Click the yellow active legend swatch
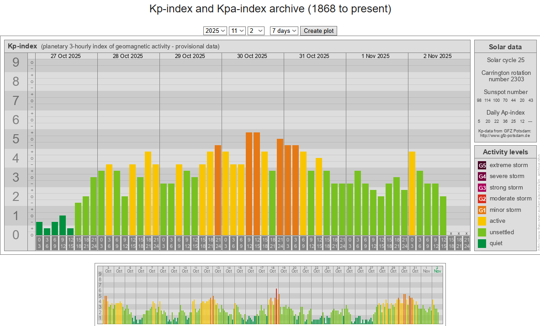The height and width of the screenshot is (326, 540). click(482, 221)
